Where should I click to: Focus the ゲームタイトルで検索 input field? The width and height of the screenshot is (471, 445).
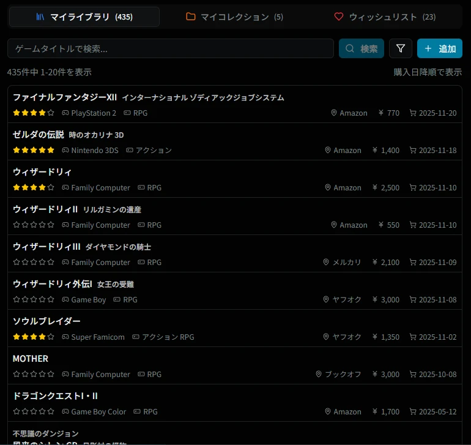[x=170, y=48]
